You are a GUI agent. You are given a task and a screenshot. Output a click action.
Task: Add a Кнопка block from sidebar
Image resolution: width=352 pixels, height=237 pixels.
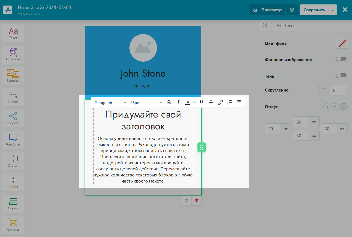(13, 97)
